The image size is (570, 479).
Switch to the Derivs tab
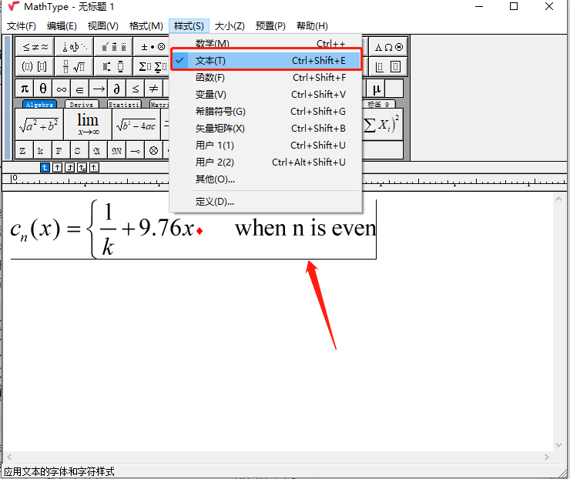(x=82, y=104)
